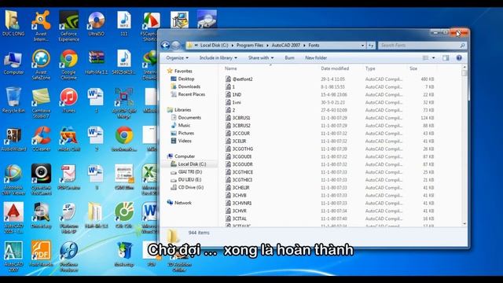
Task: Click the Help question mark icon
Action: 459,57
